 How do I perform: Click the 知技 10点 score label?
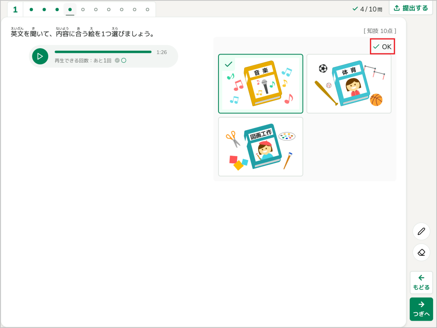coord(379,31)
